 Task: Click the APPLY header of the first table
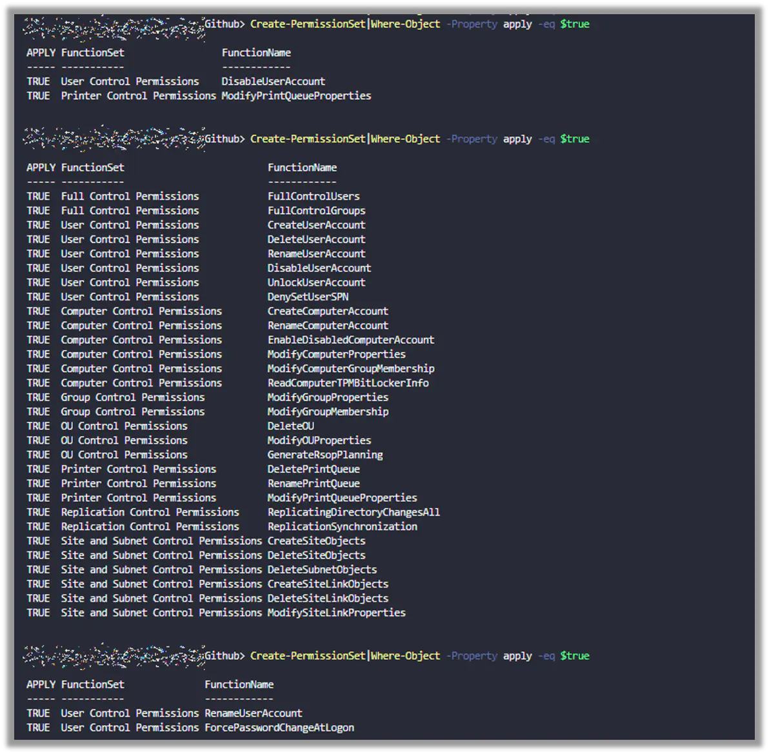tap(41, 52)
